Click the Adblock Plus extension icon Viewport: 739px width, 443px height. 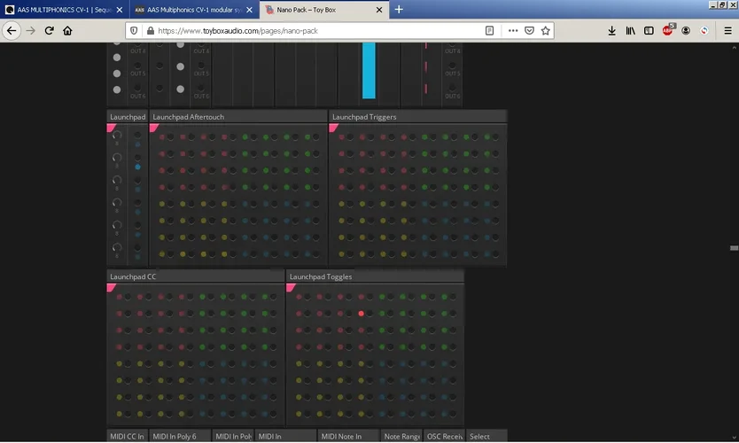(x=668, y=30)
